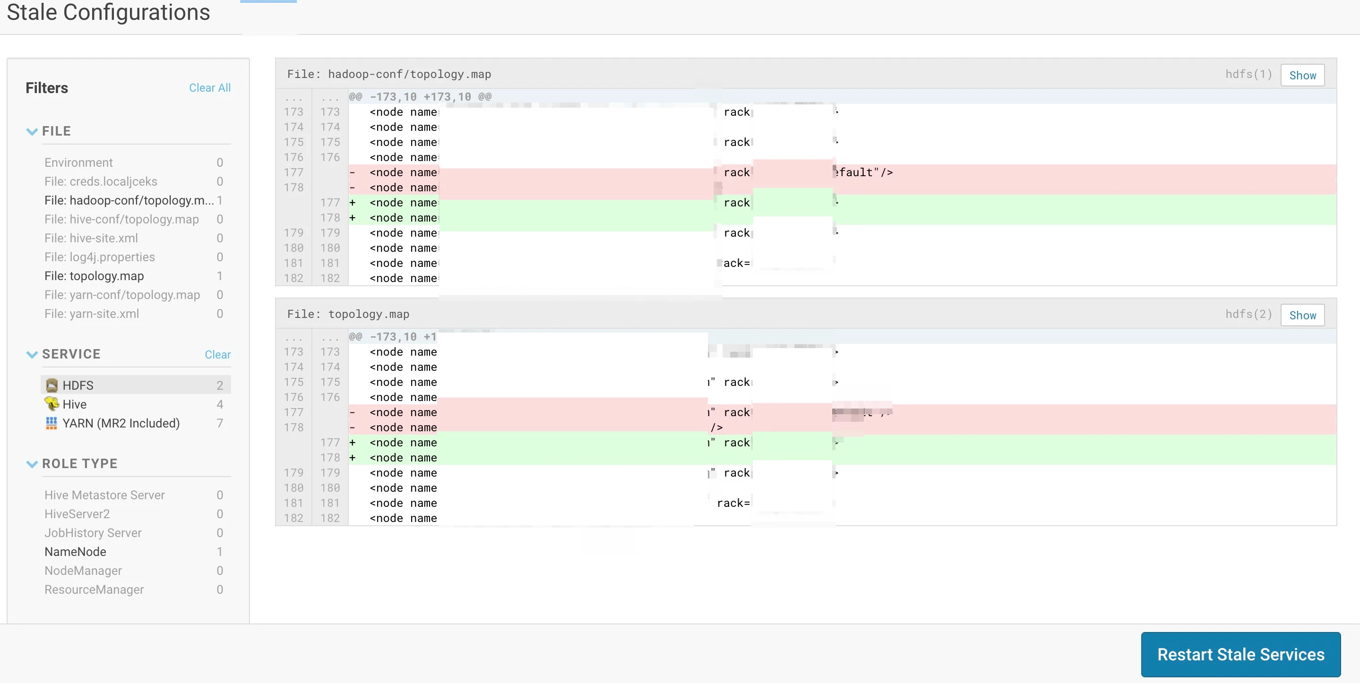The height and width of the screenshot is (683, 1360).
Task: Select the HDFS service filter
Action: (136, 385)
